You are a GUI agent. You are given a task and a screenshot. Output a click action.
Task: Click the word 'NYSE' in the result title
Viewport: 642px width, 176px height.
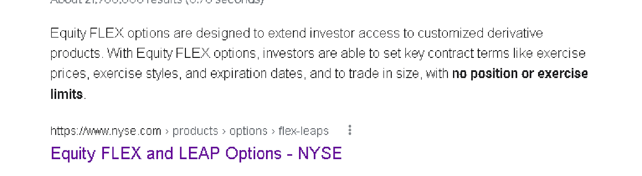320,153
